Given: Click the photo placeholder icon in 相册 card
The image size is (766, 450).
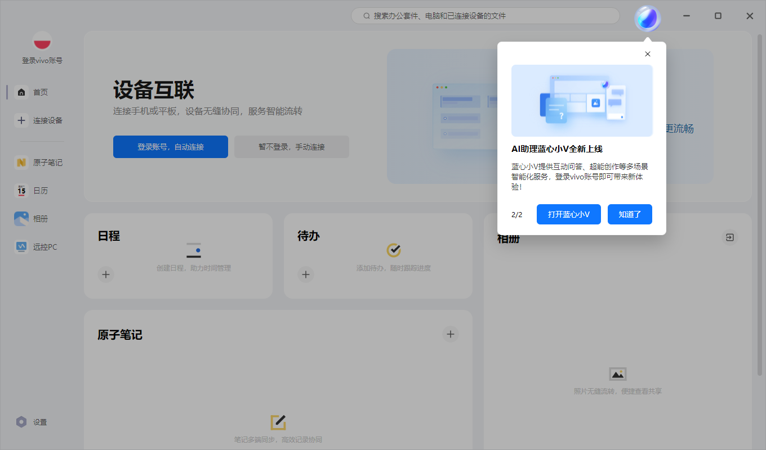Looking at the screenshot, I should (618, 374).
